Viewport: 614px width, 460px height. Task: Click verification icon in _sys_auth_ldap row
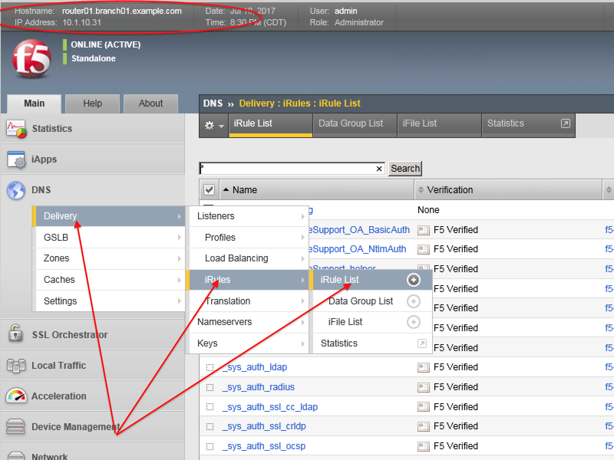tap(423, 368)
